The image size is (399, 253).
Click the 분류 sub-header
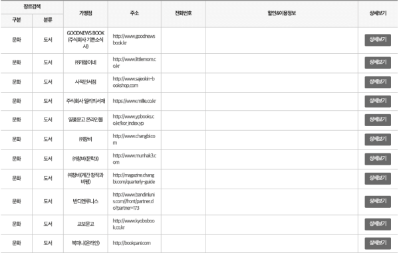click(x=48, y=20)
